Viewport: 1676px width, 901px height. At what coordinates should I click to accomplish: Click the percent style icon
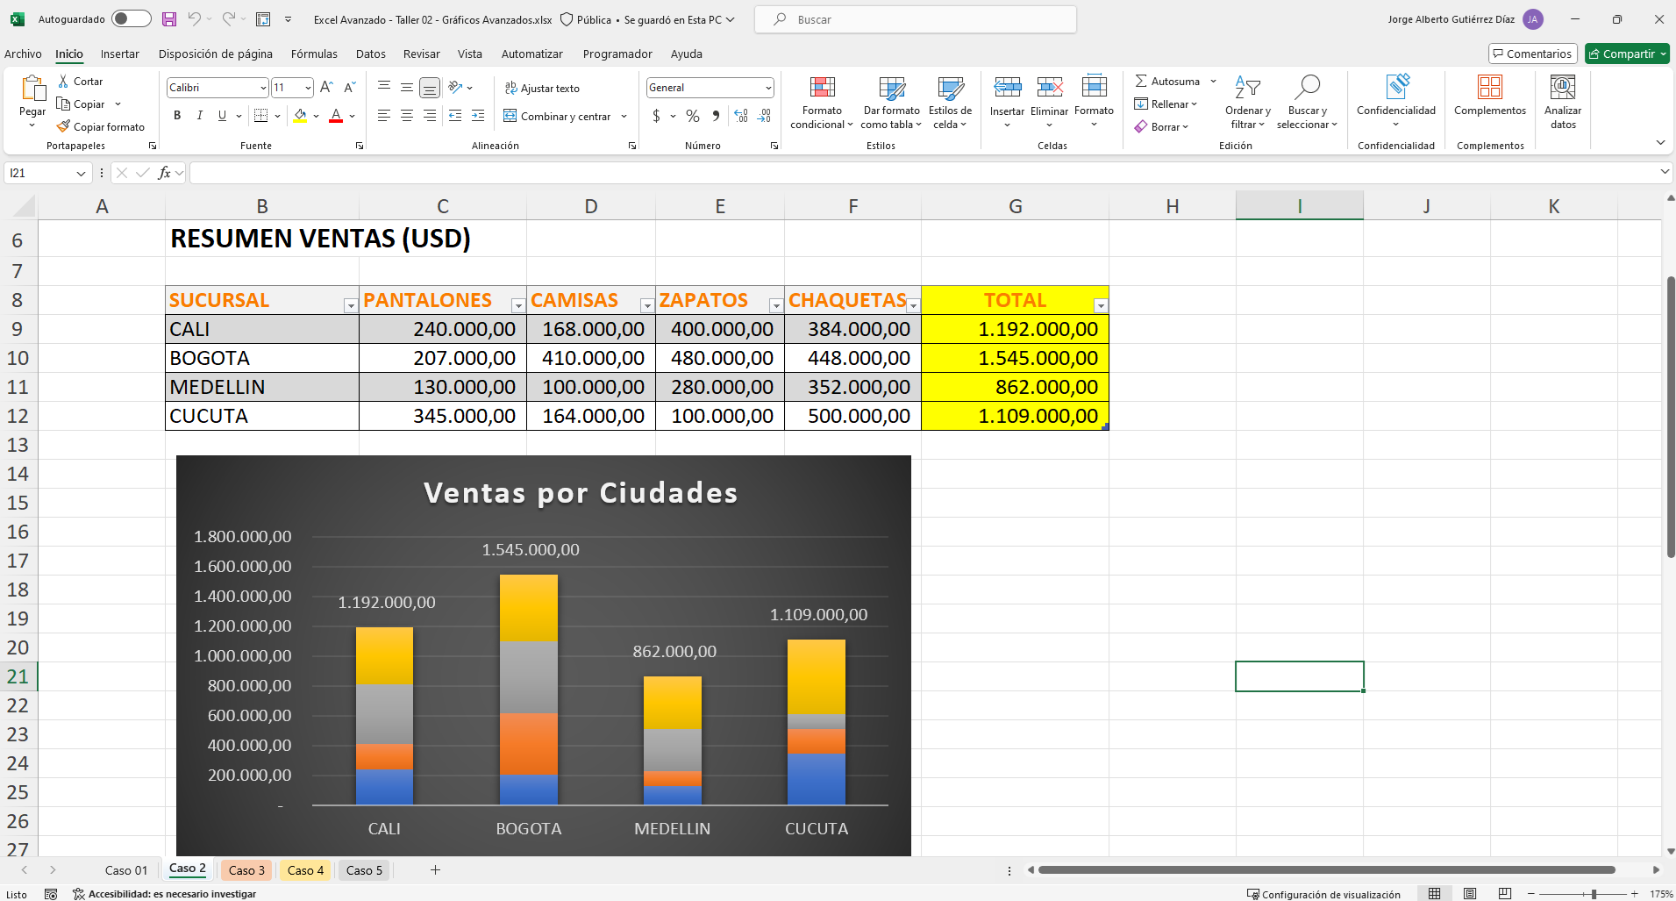pos(693,116)
